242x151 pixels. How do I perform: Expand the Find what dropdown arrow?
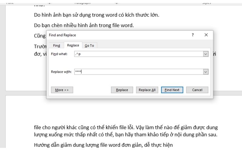pyautogui.click(x=206, y=54)
